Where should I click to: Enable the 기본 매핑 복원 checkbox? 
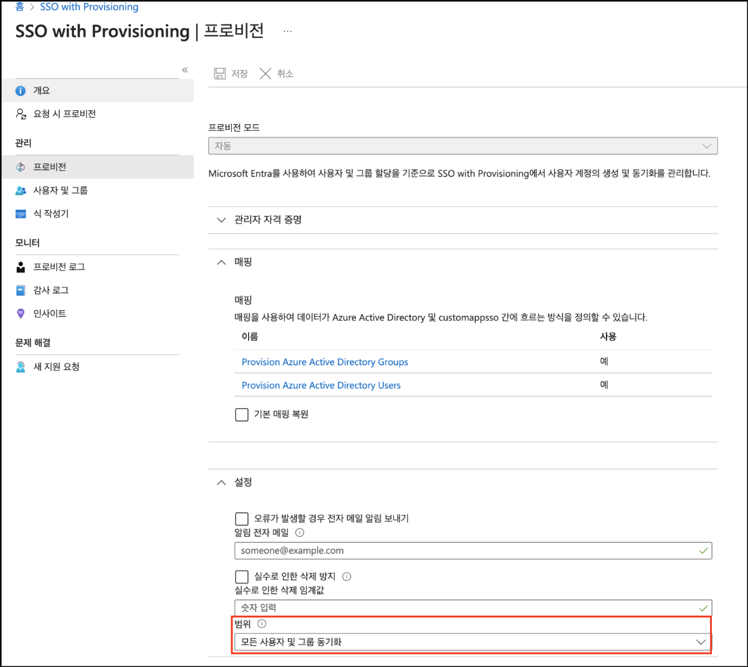(x=242, y=414)
